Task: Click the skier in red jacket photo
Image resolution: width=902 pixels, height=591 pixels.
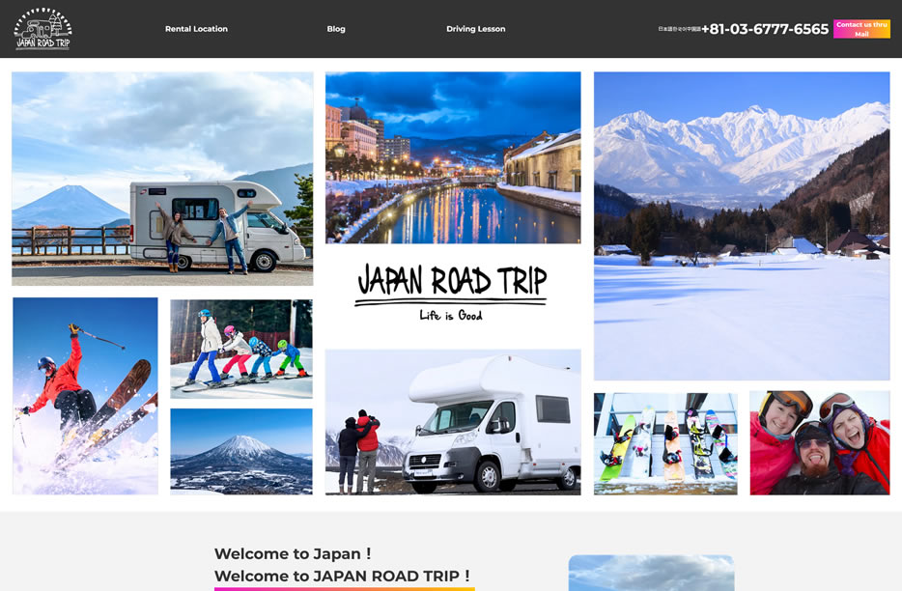Action: 86,396
